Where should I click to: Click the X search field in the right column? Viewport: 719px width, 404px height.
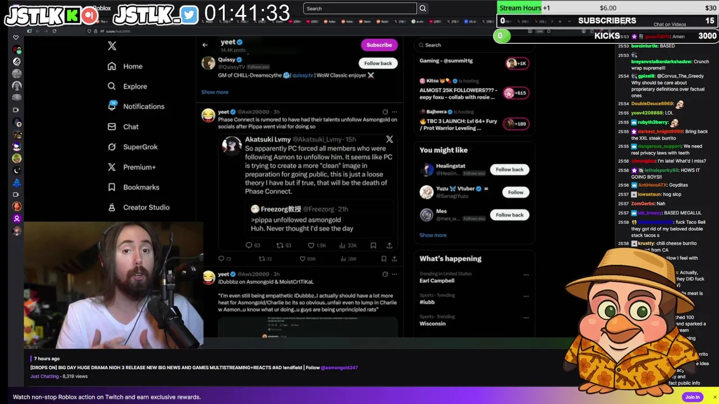pos(474,45)
